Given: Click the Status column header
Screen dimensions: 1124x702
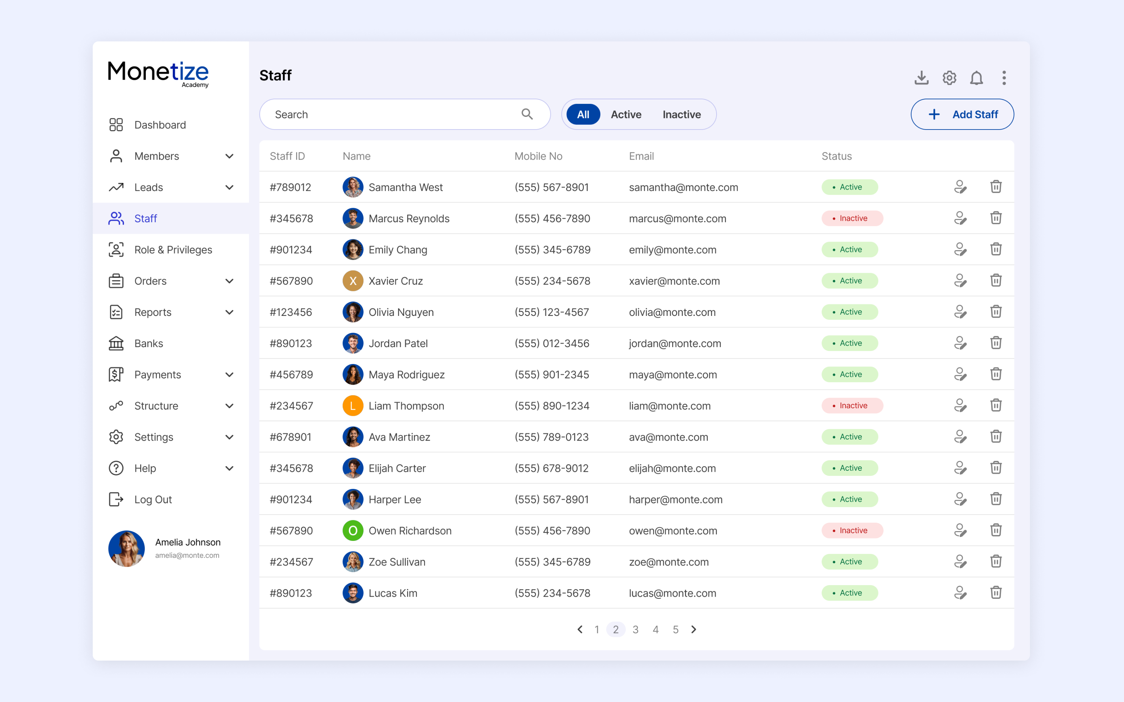Looking at the screenshot, I should [836, 156].
